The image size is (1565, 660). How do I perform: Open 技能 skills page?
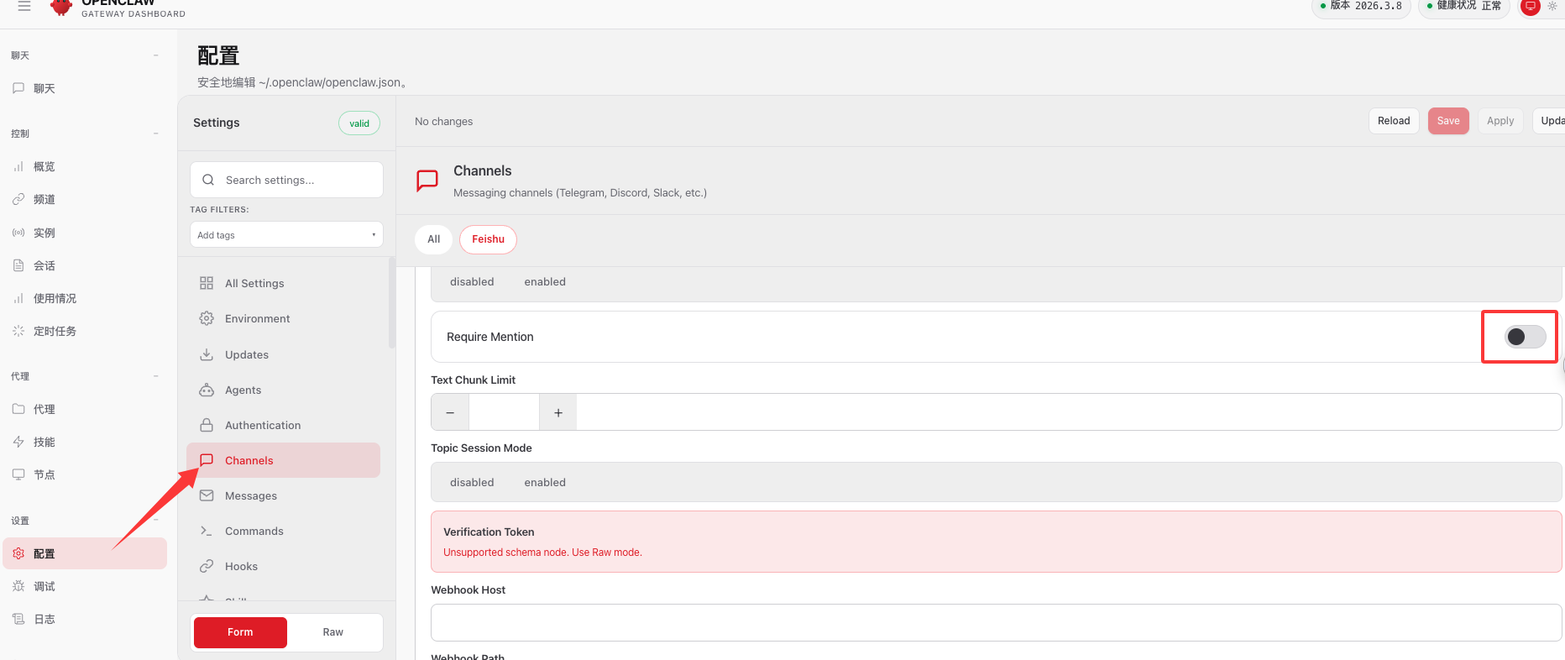pos(84,442)
